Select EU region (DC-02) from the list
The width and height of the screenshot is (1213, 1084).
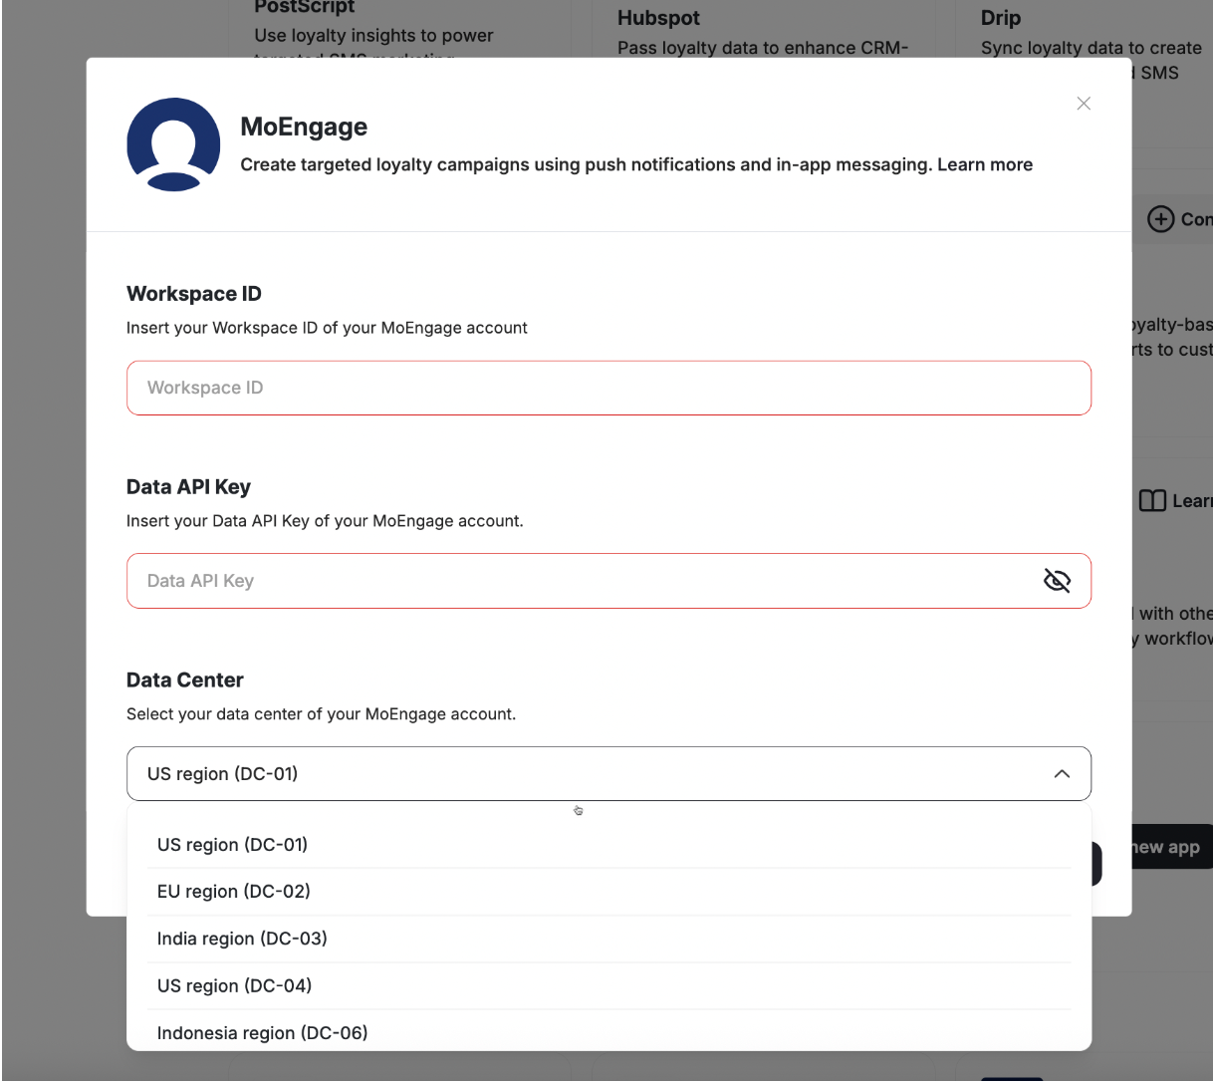point(234,891)
